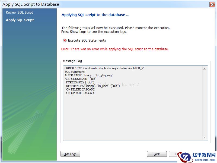This screenshot has height=163, width=217.
Task: Click the Hide Logs button
Action: point(70,154)
